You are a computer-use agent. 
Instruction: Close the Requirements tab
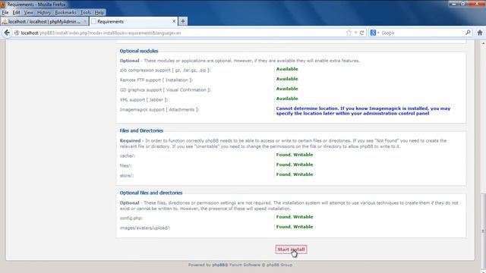point(174,21)
